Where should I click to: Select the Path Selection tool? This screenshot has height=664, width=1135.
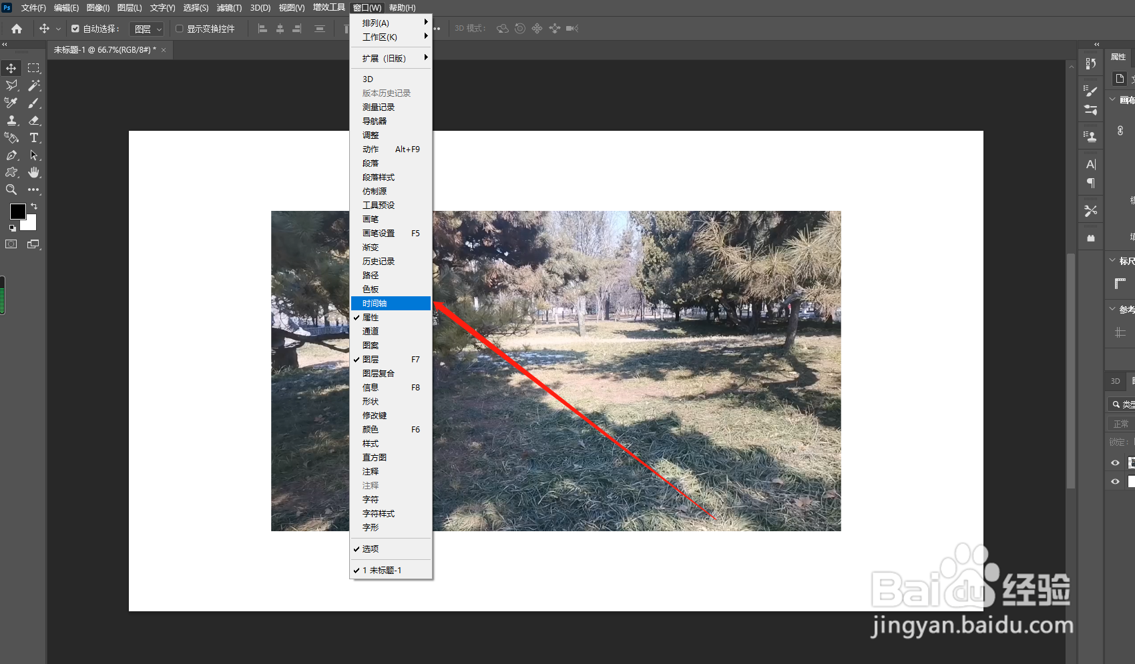coord(33,155)
